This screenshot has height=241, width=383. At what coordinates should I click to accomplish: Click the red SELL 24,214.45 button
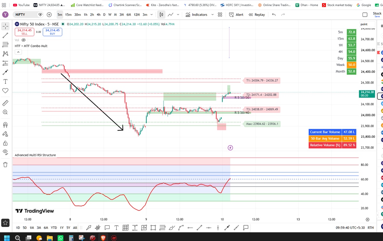pos(24,32)
